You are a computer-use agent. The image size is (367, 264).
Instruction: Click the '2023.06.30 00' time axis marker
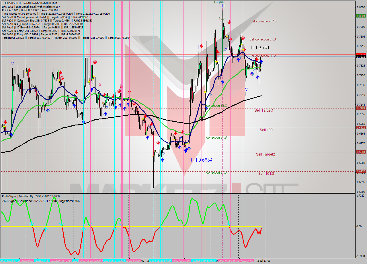182,261
